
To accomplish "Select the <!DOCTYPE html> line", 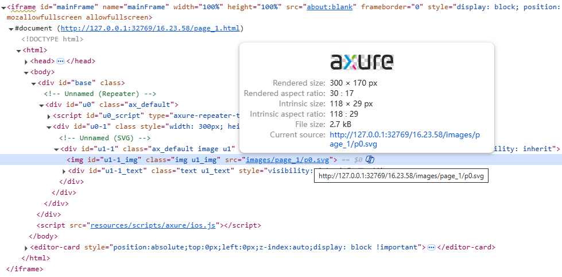I will pyautogui.click(x=52, y=40).
